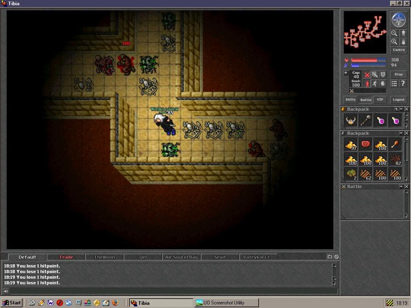
Task: Click the scroll-down arrow of the Battle panel
Action: pyautogui.click(x=406, y=216)
